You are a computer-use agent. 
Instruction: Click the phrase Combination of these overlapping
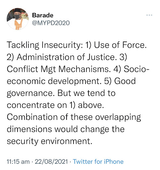coord(74,117)
